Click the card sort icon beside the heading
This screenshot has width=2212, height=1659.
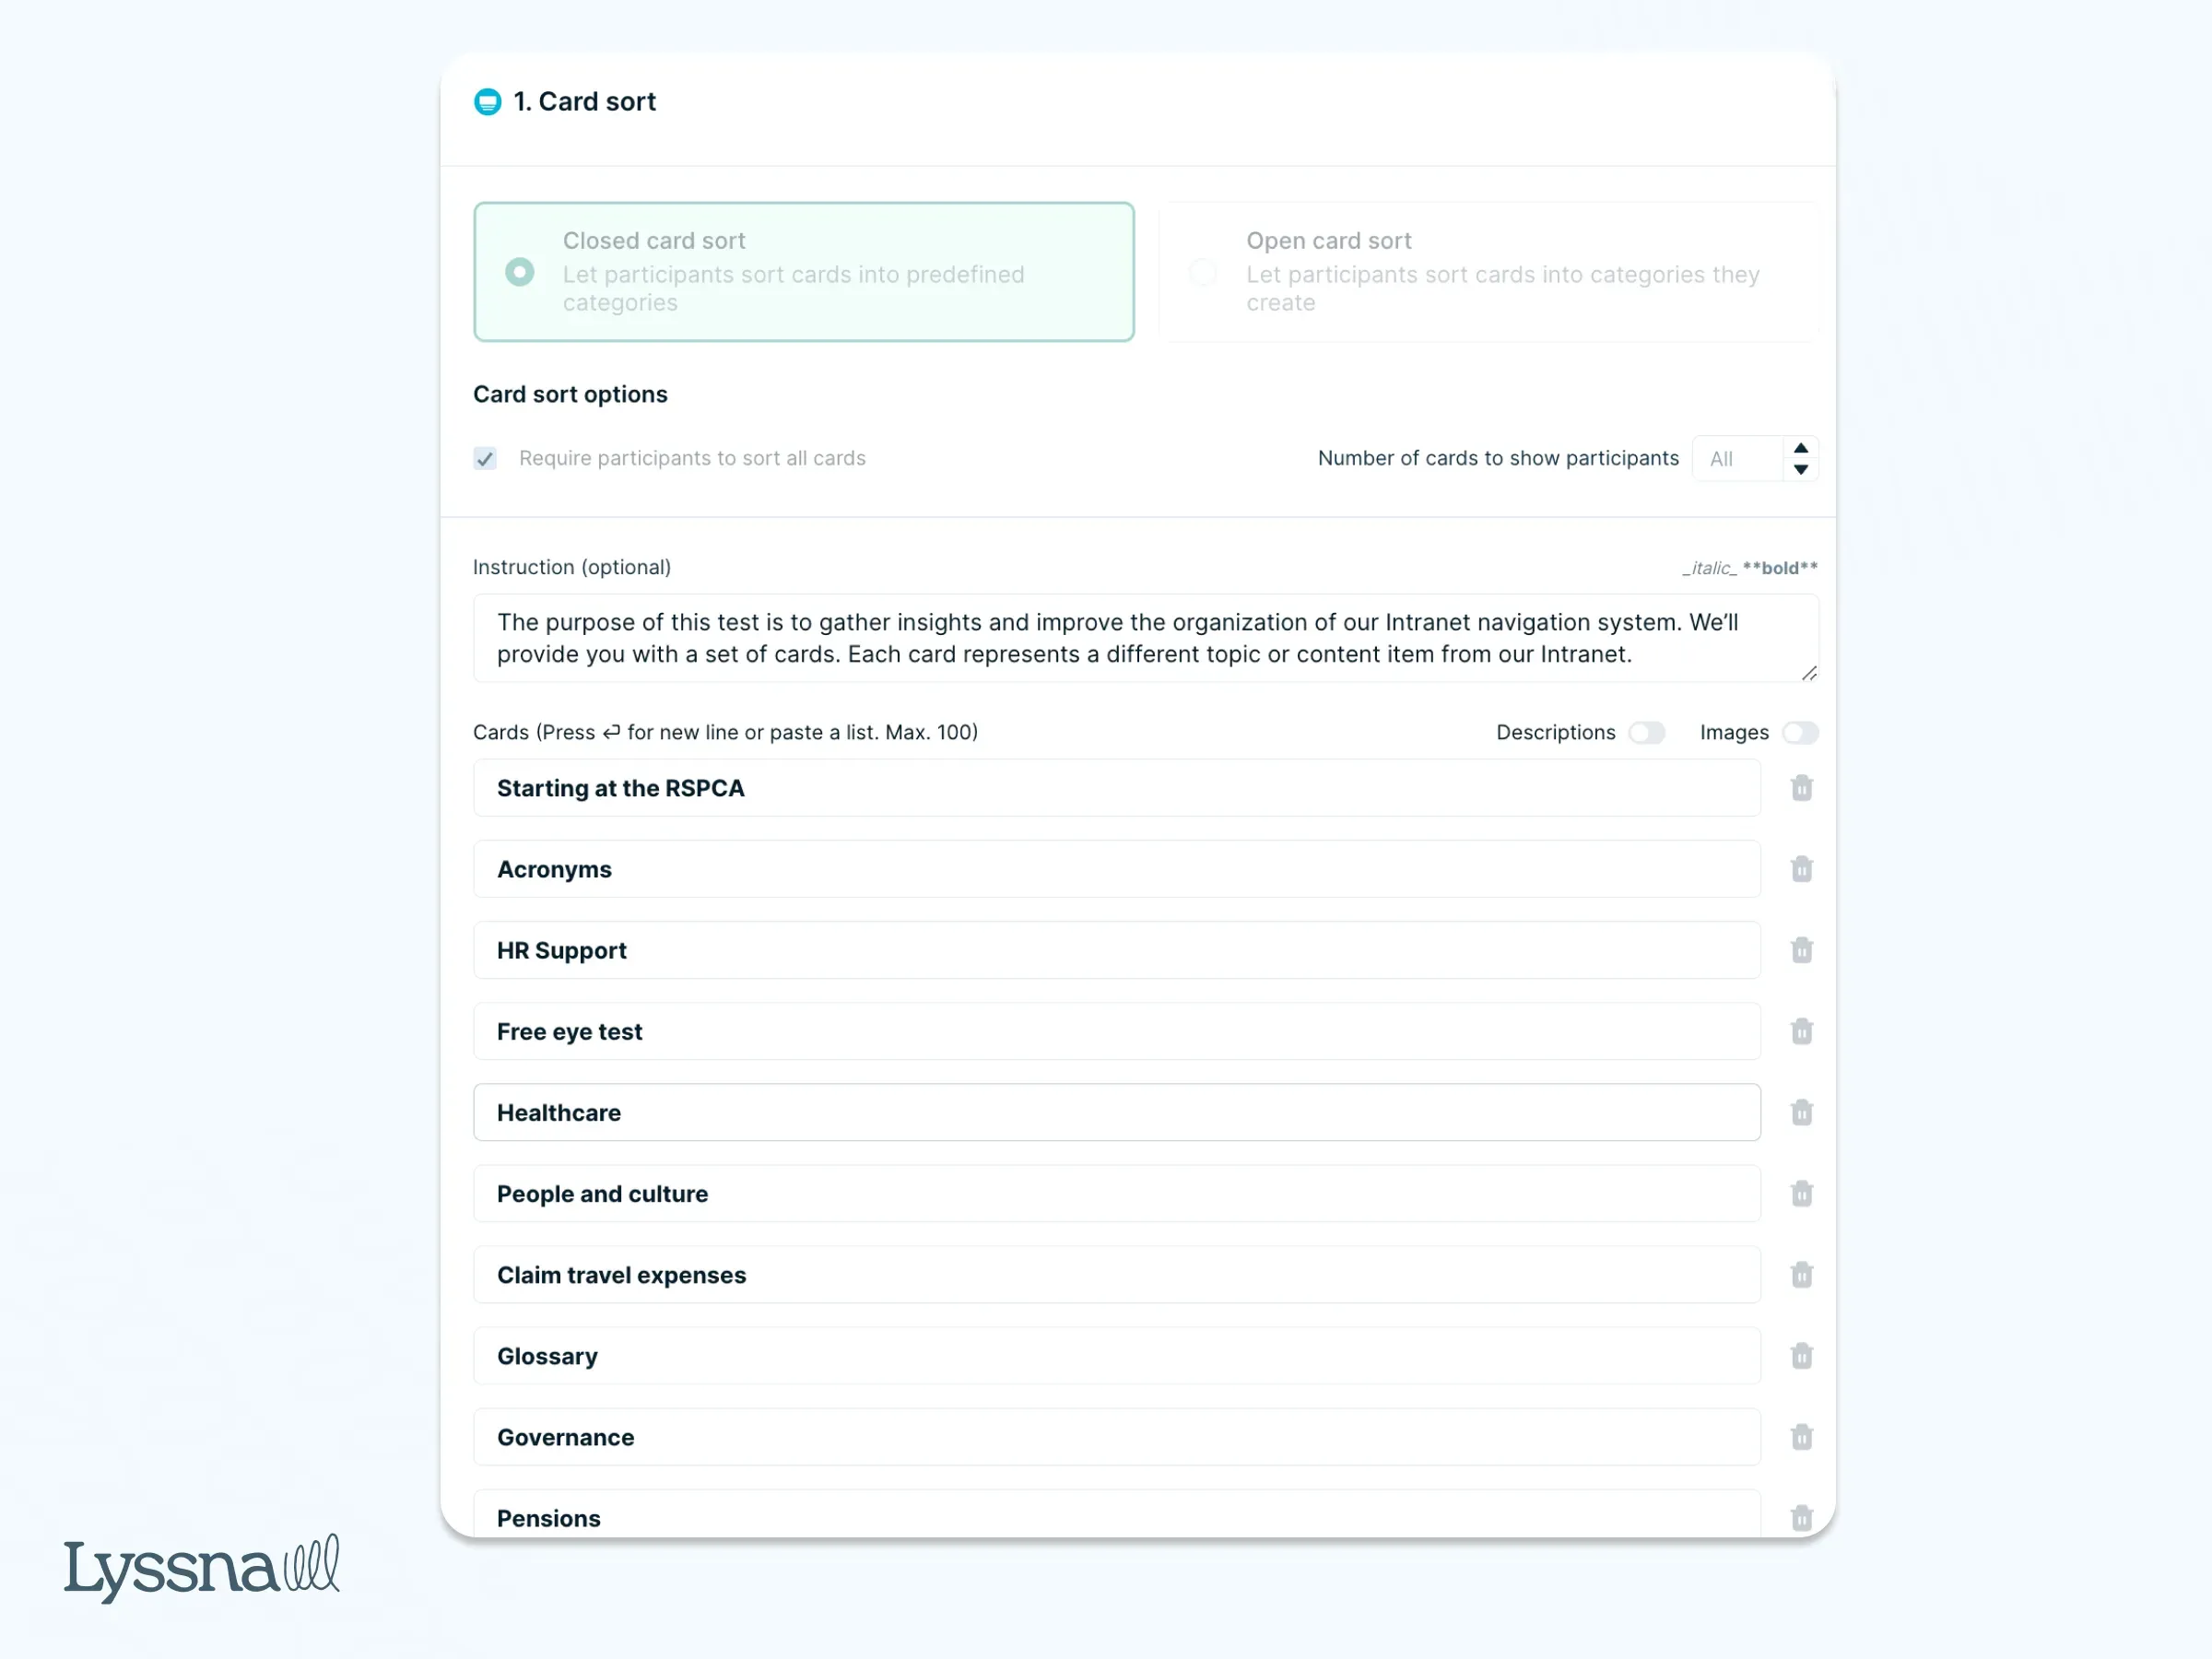click(x=487, y=101)
